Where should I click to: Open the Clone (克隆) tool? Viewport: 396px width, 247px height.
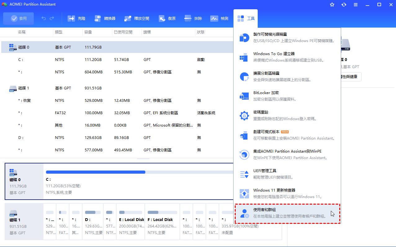click(77, 19)
